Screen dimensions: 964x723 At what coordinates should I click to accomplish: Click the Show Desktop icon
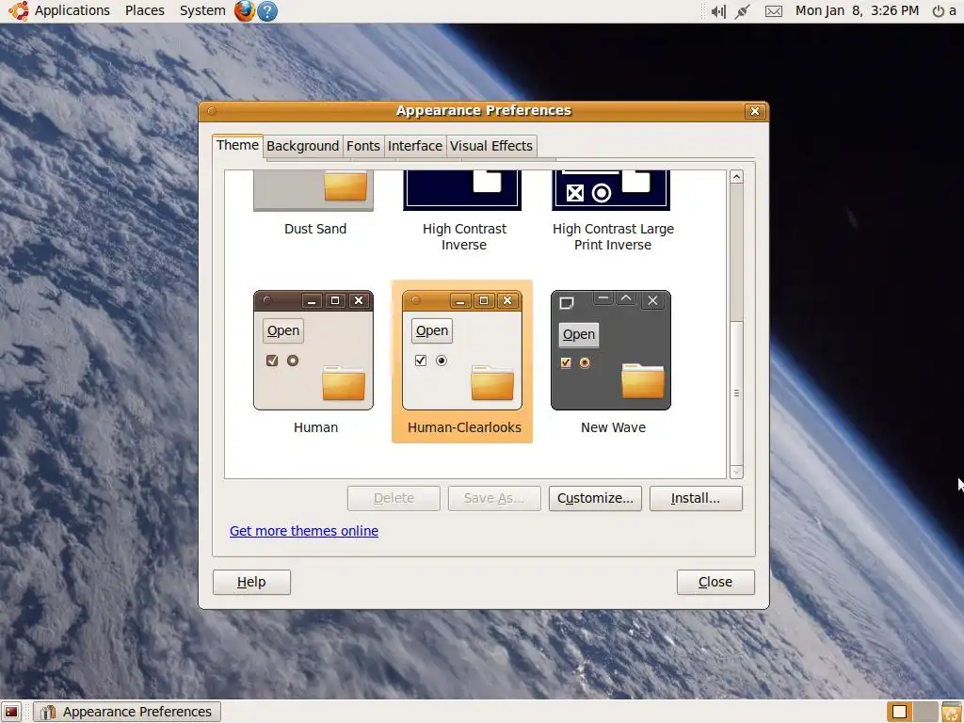click(11, 712)
